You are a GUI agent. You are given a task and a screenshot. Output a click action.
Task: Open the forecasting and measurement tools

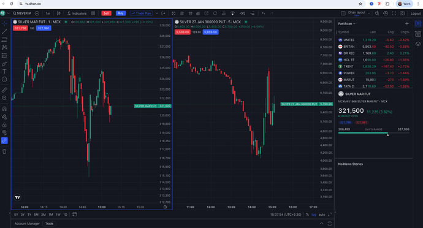(x=4, y=56)
